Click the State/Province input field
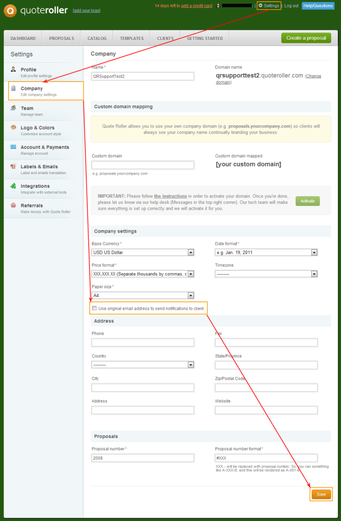341x521 pixels. tap(266, 365)
